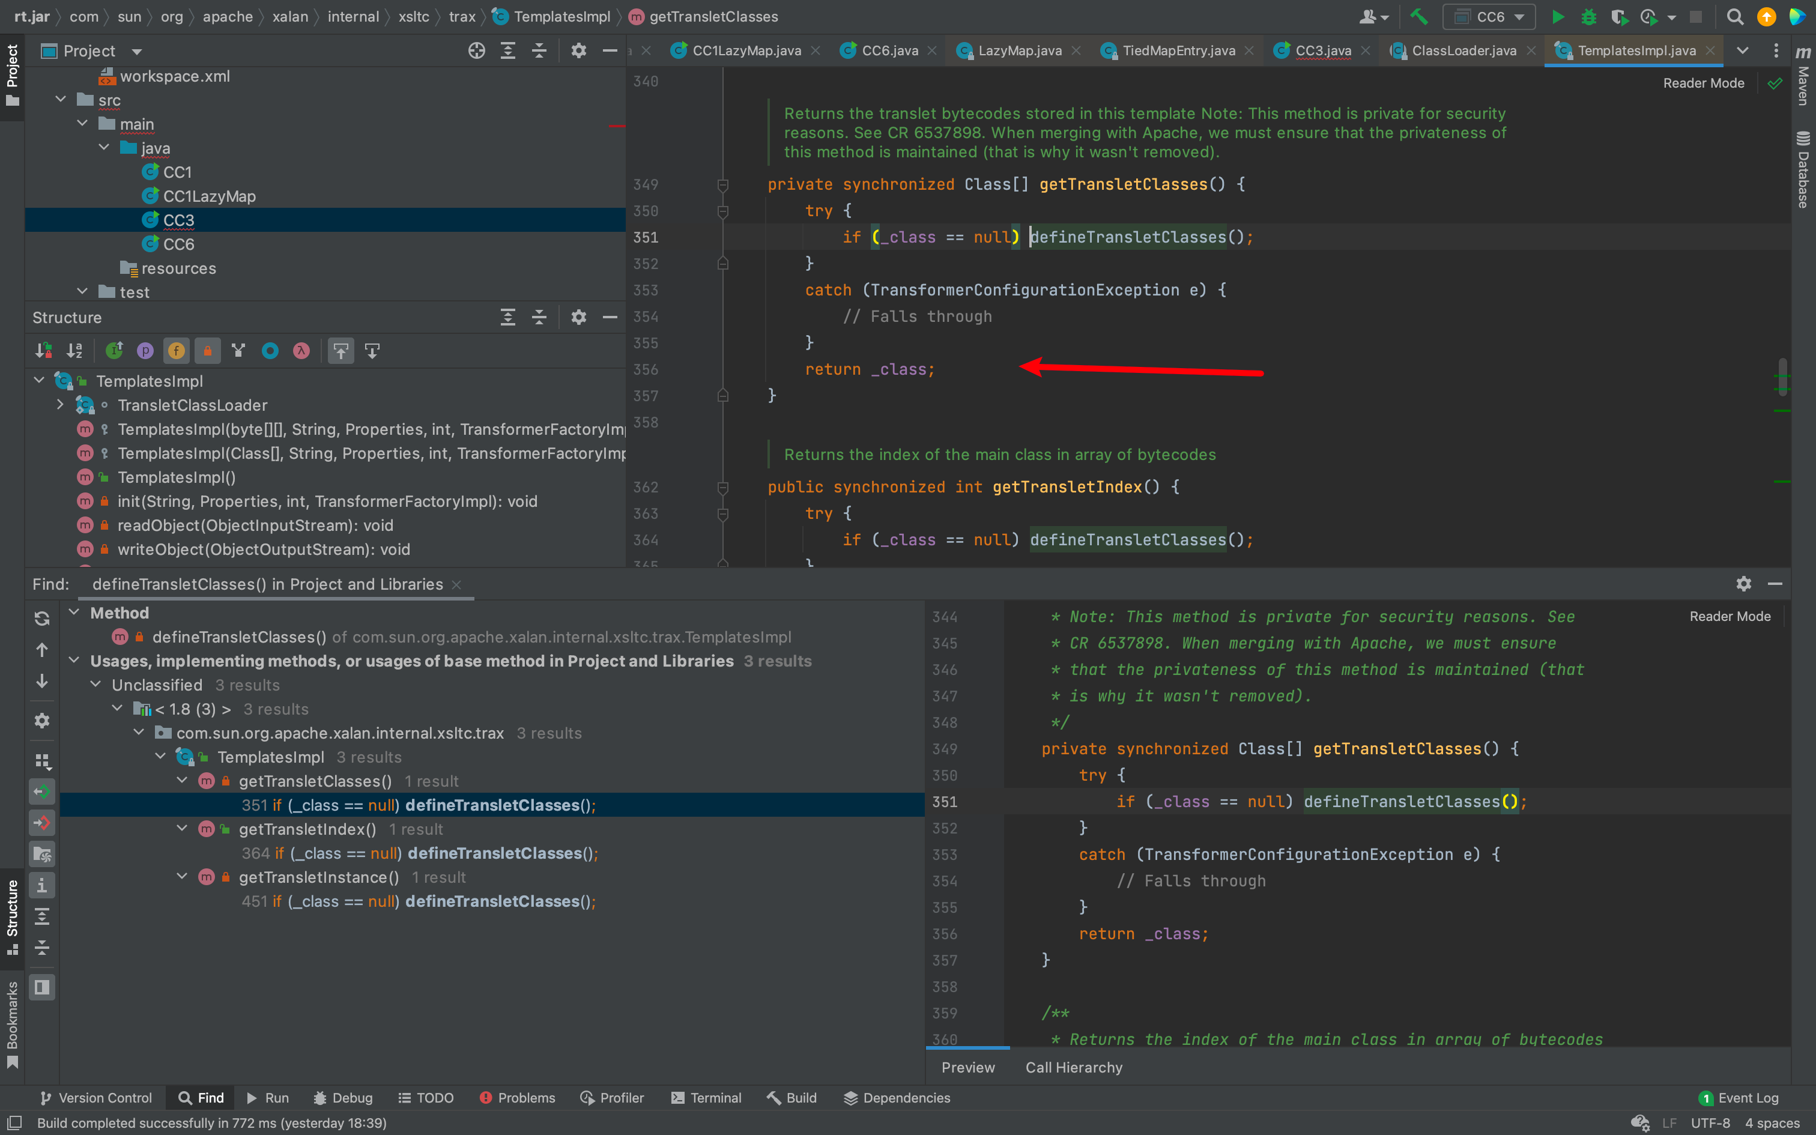Toggle write access filter in Find panel
Screen dimensions: 1816x1135
42,823
